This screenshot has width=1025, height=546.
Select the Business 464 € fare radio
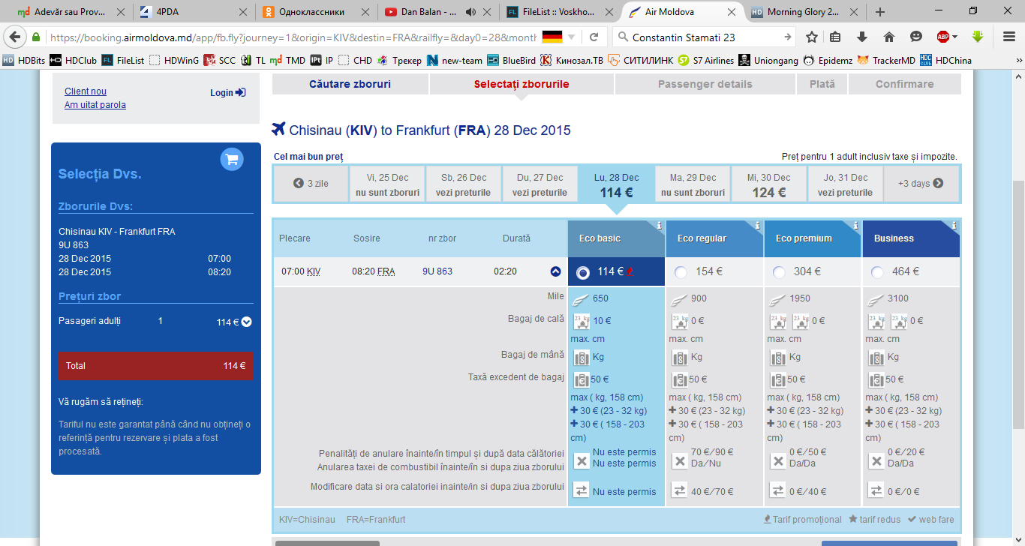[x=877, y=273]
